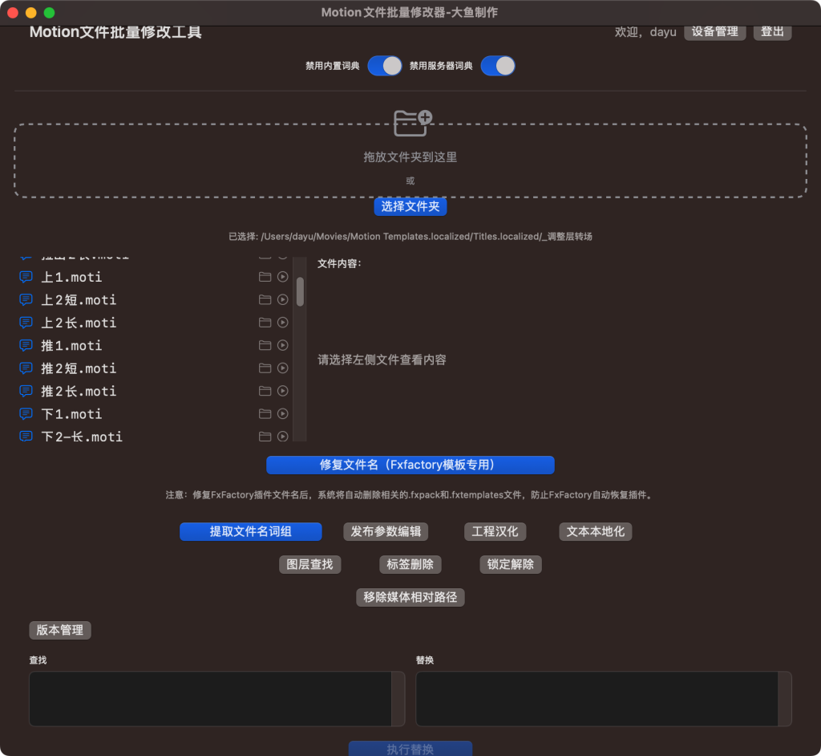This screenshot has width=821, height=756.
Task: Toggle the 禁用内置词典 switch
Action: pyautogui.click(x=385, y=66)
